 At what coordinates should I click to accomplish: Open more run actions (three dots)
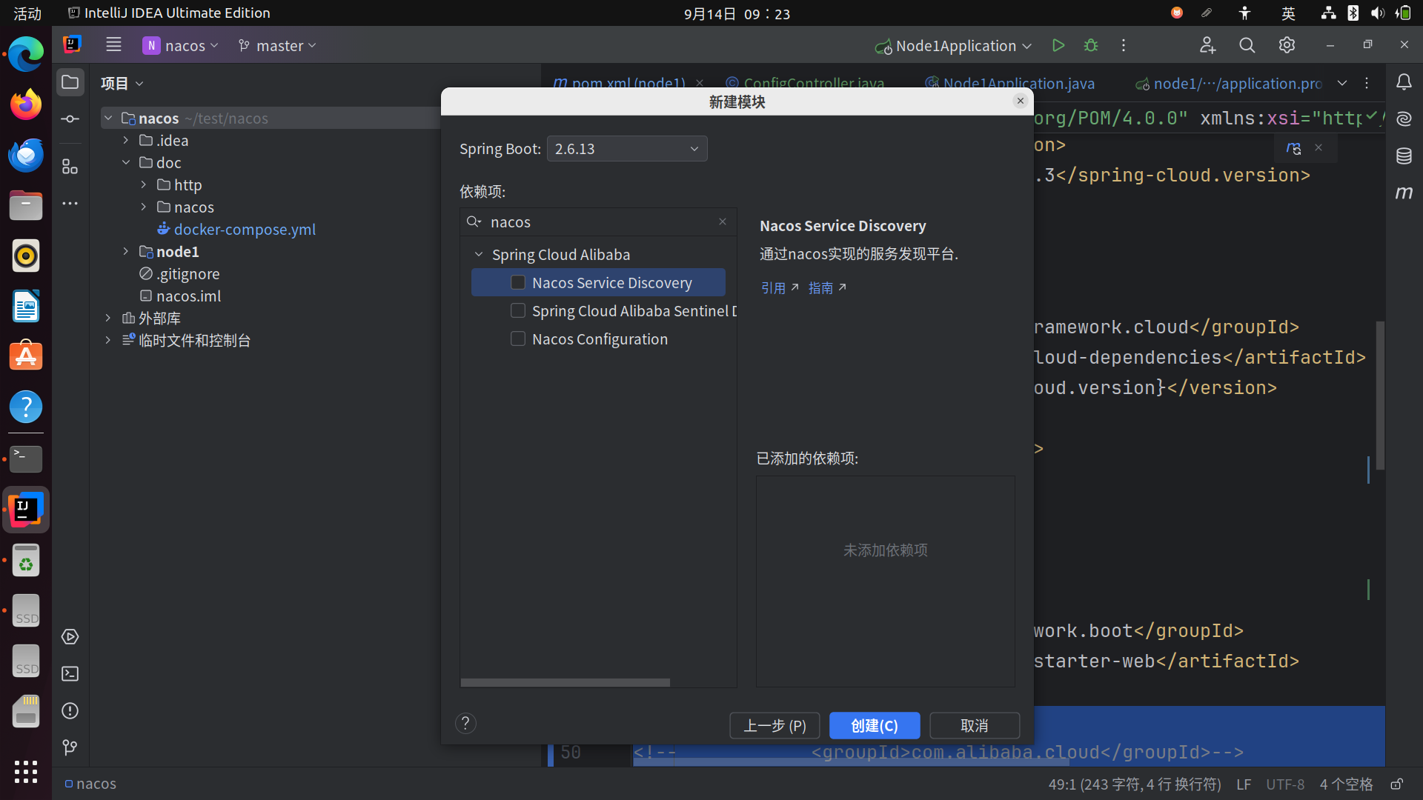(x=1124, y=45)
